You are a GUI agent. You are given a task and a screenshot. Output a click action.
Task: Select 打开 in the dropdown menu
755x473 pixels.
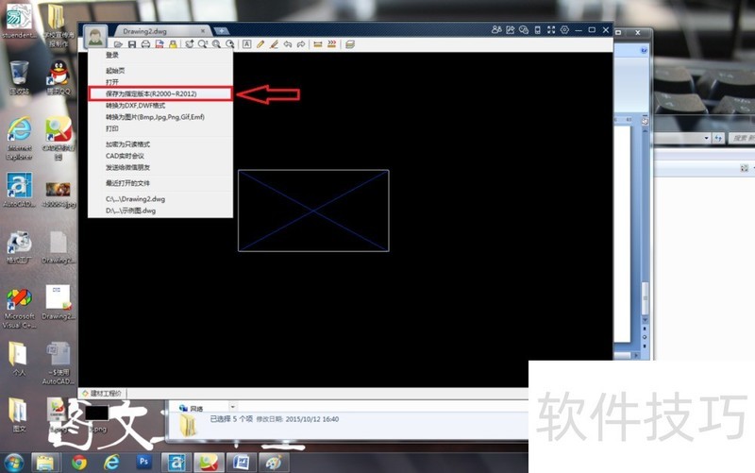click(111, 82)
